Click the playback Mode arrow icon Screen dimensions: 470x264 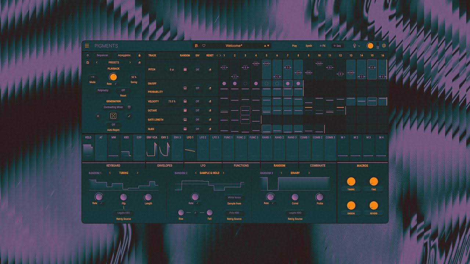click(93, 77)
